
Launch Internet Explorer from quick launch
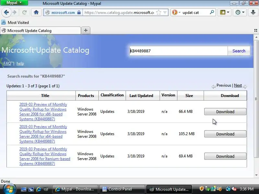pyautogui.click(x=39, y=189)
